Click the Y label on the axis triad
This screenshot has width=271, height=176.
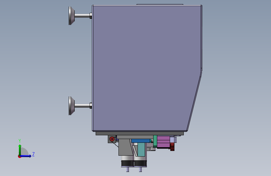pos(20,141)
